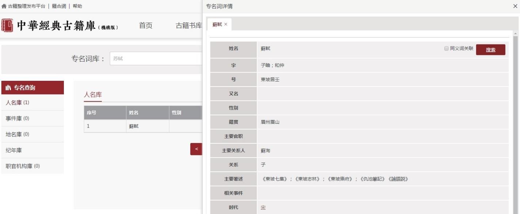Select 职官机构庫 (0) in the sidebar
The width and height of the screenshot is (520, 214).
pos(23,166)
